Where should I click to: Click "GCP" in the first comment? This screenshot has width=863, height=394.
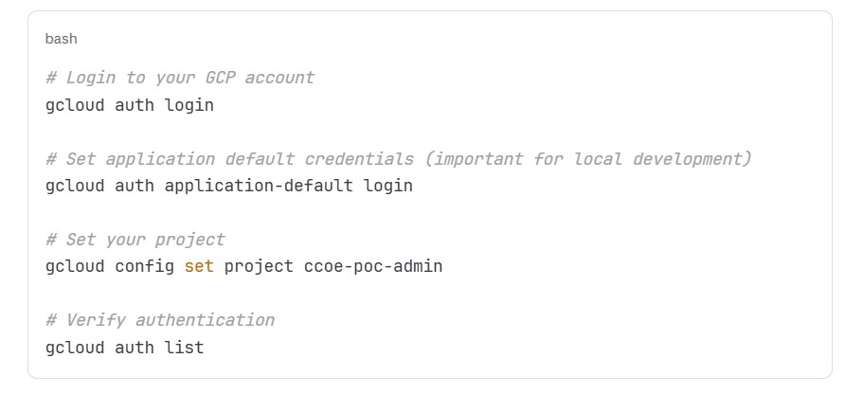(220, 78)
